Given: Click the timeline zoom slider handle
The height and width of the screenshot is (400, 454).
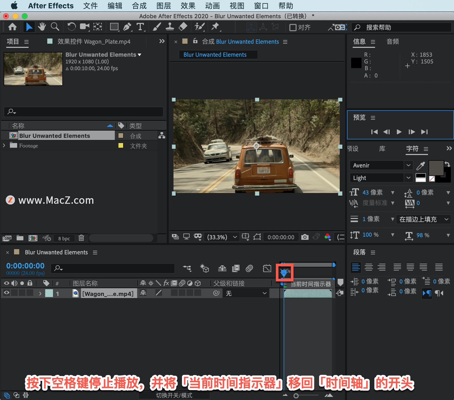Looking at the screenshot, I should click(x=296, y=396).
